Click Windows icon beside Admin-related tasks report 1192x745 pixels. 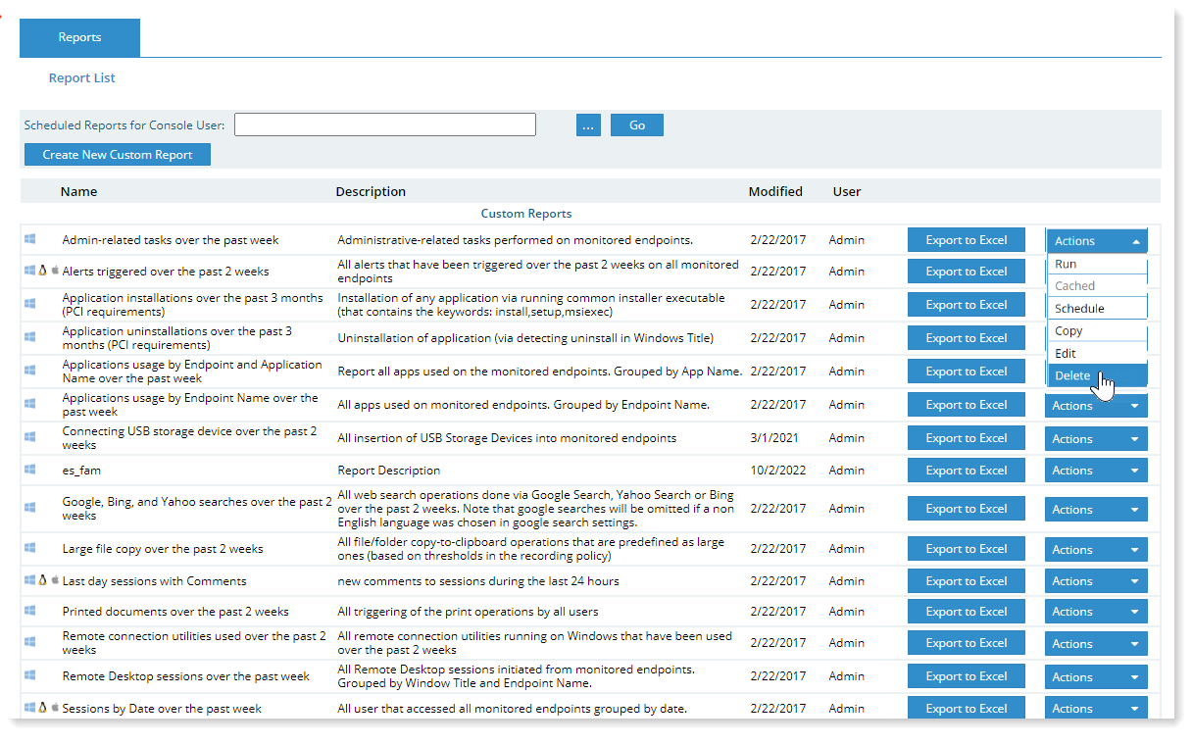tap(30, 239)
